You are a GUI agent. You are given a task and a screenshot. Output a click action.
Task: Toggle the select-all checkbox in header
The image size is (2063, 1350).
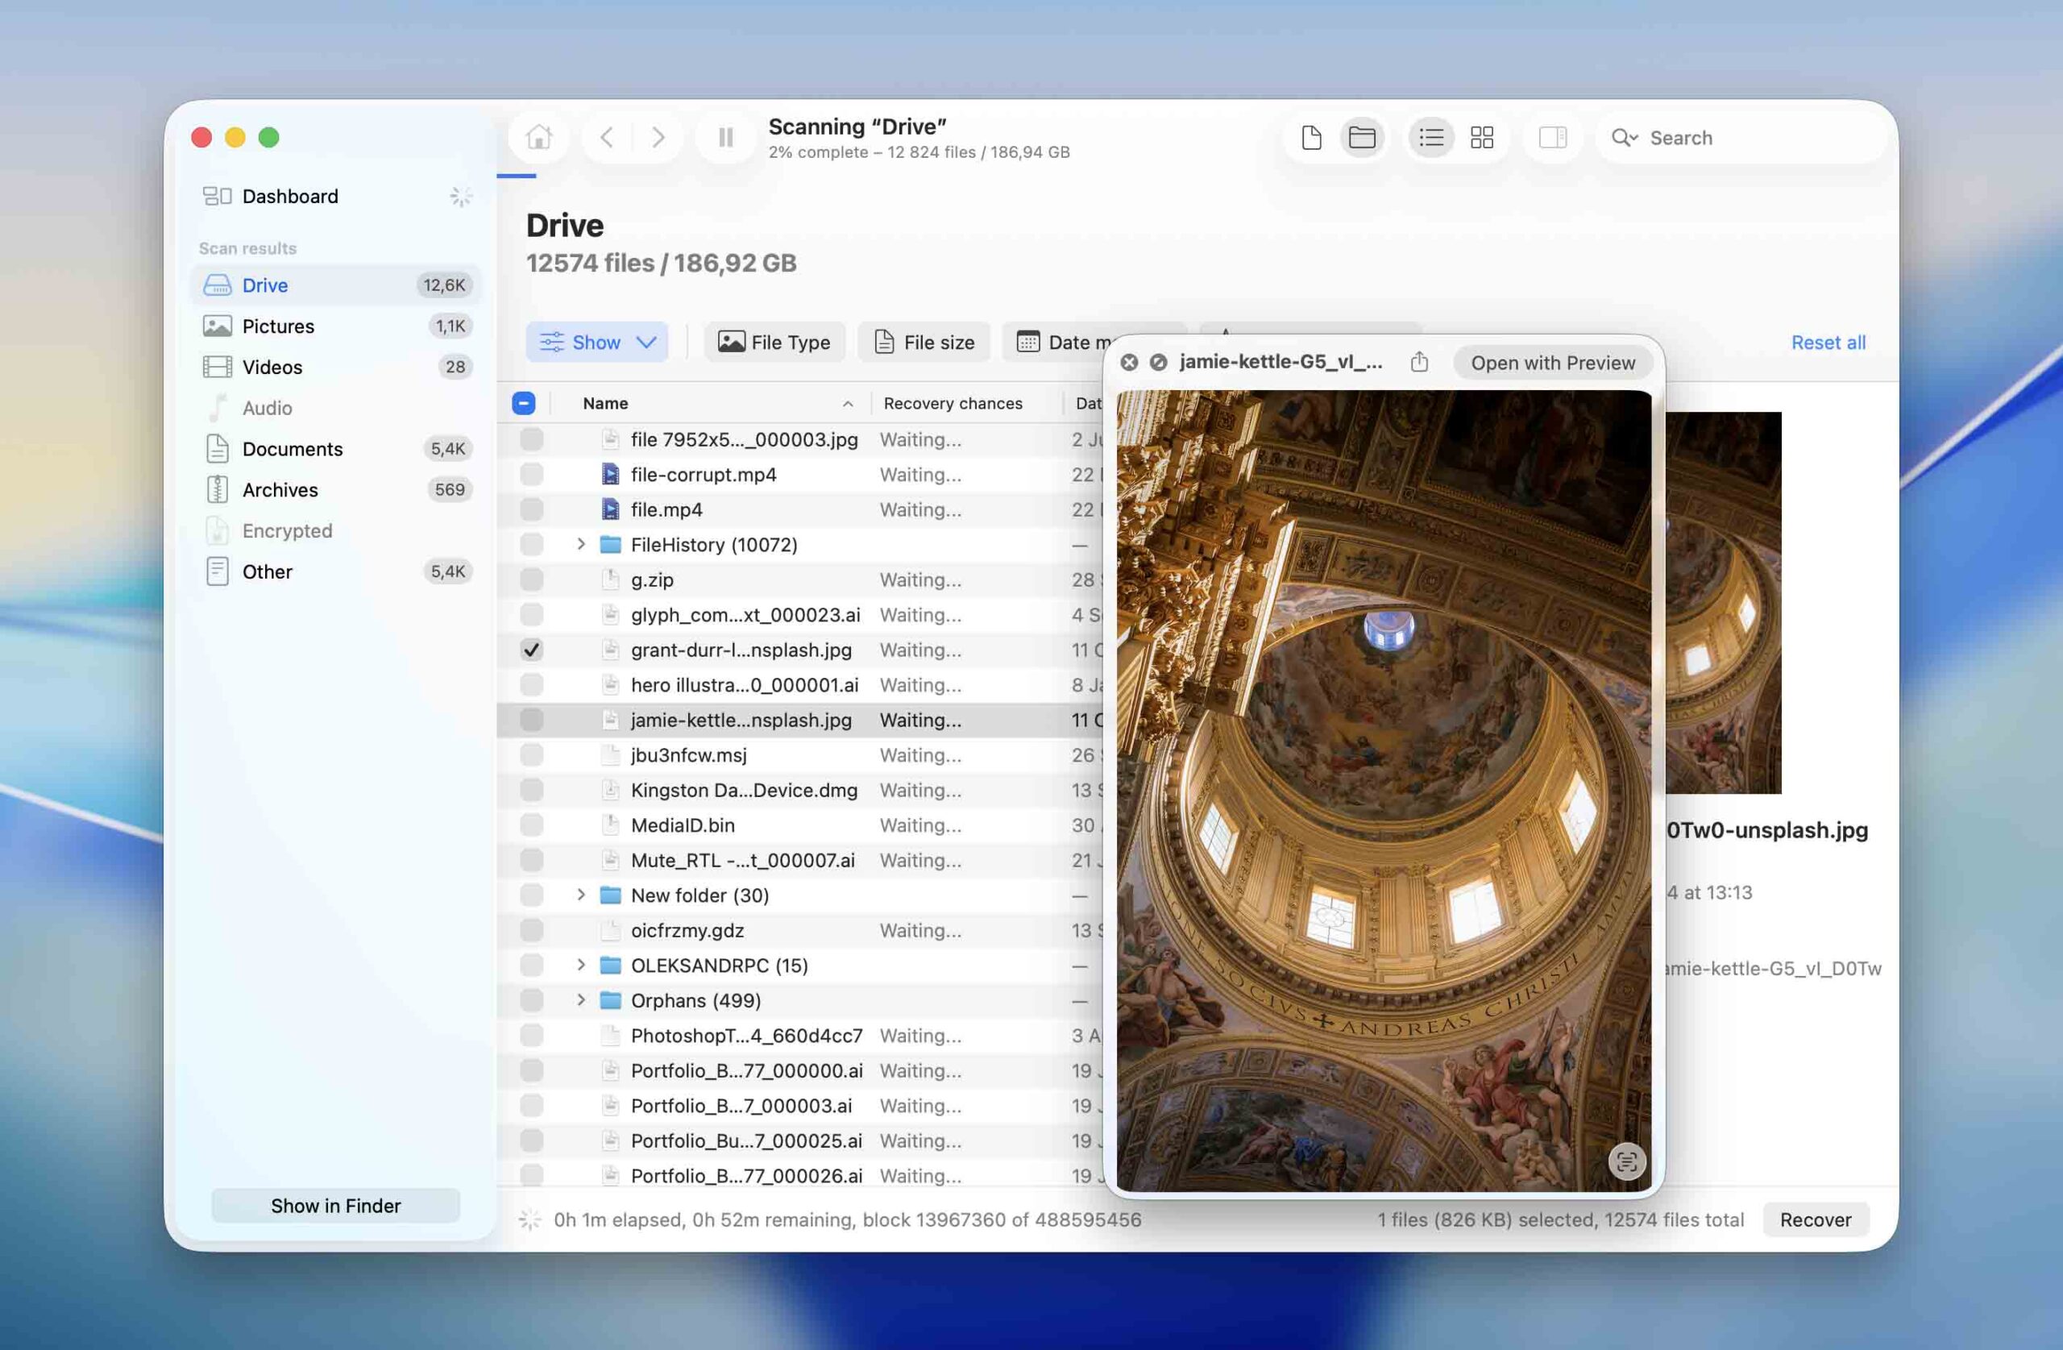pos(524,403)
